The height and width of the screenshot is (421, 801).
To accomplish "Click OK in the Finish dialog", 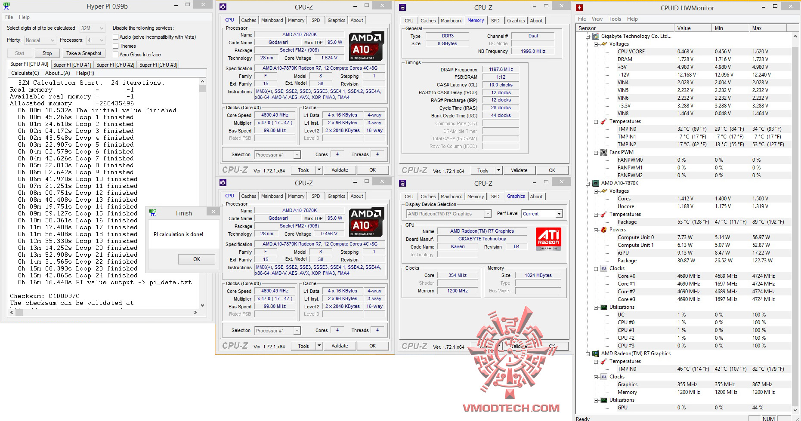I will pyautogui.click(x=197, y=259).
